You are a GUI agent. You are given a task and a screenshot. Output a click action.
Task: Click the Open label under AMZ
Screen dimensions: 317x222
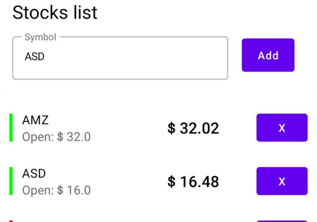[x=38, y=137]
